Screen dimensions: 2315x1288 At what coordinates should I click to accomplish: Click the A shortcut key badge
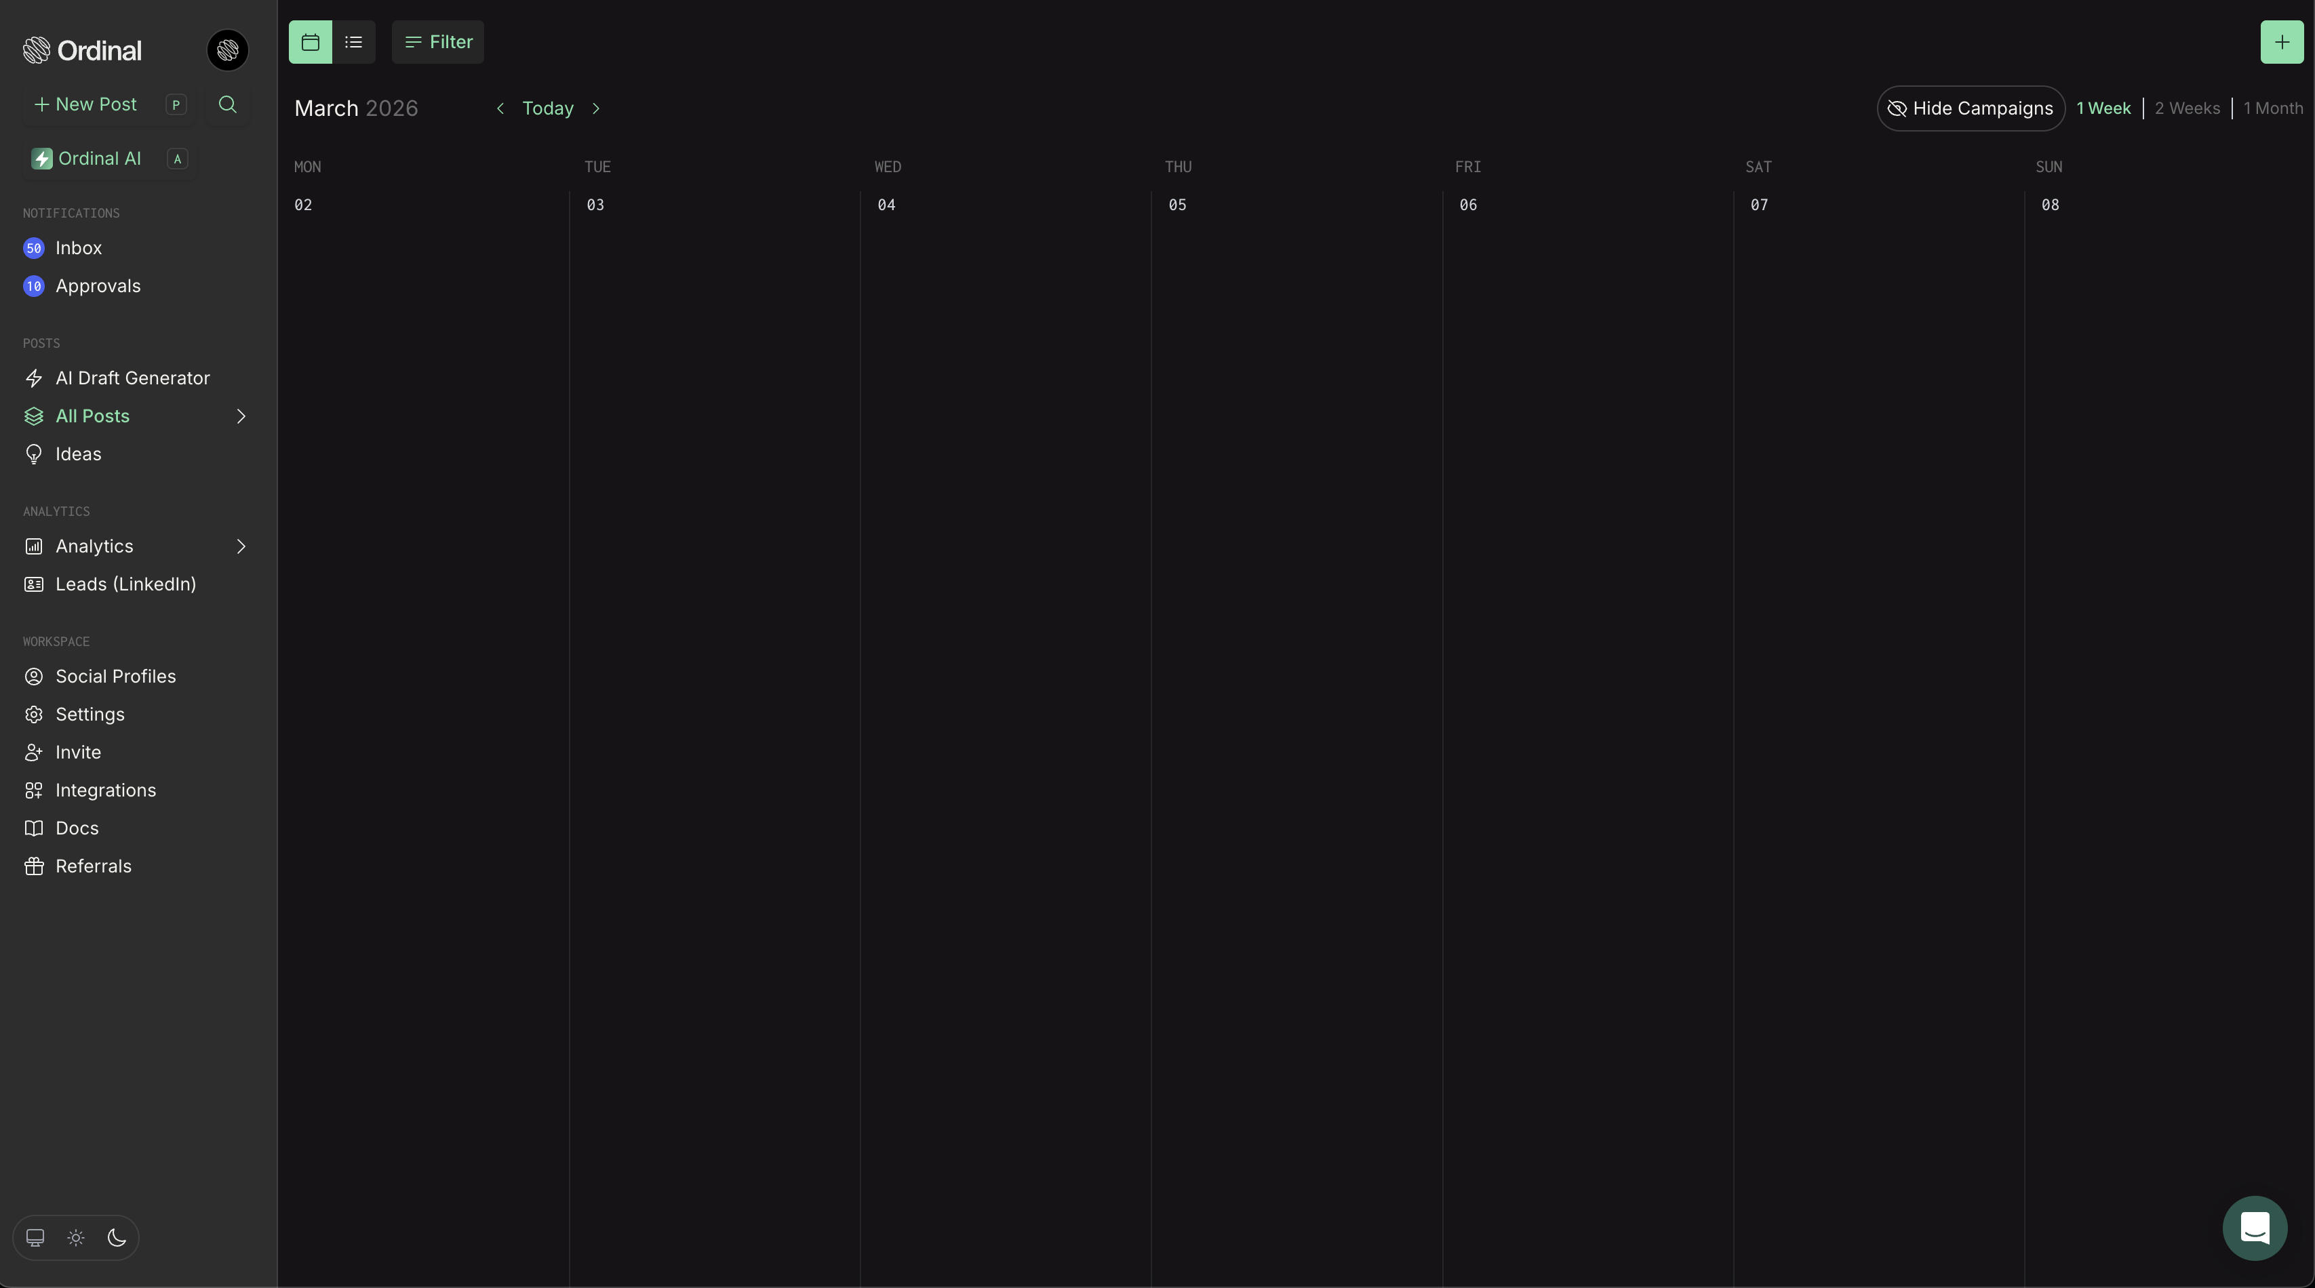pos(177,159)
